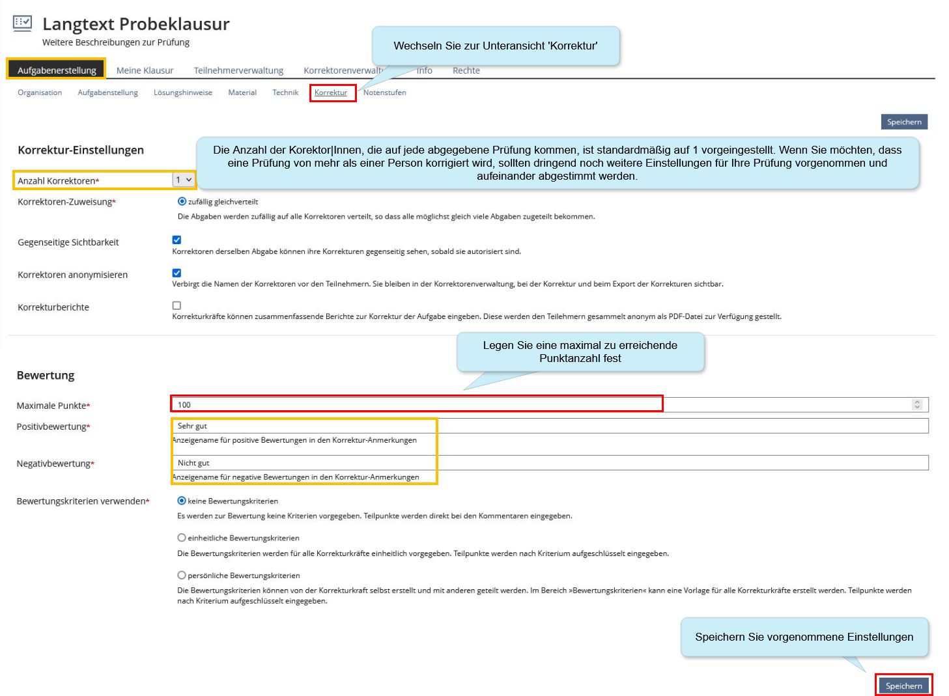
Task: Uncheck the Korrektoren anonymisieren checkbox
Action: (177, 273)
